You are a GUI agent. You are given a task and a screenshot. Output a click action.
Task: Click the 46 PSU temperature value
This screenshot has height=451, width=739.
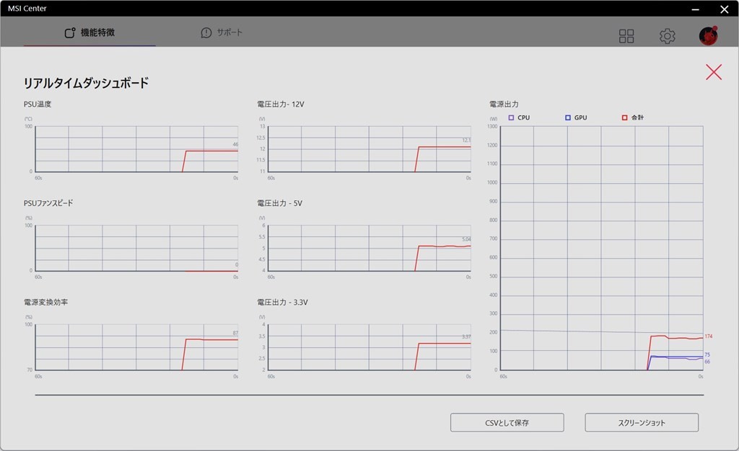(x=235, y=144)
